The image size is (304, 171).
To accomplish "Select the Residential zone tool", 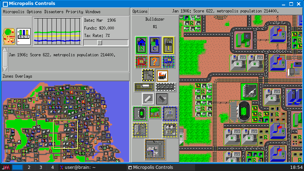I will click(x=141, y=45).
